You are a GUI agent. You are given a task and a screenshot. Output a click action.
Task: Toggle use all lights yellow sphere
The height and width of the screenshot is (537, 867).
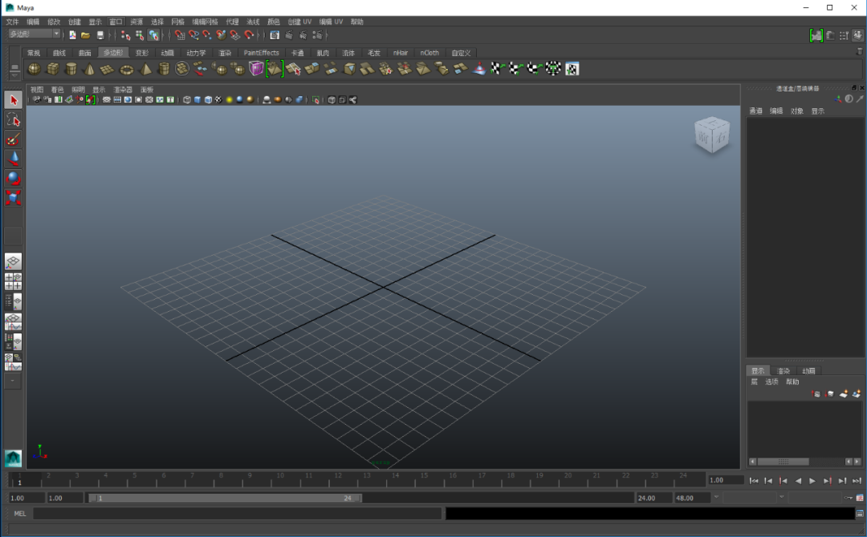pyautogui.click(x=229, y=100)
